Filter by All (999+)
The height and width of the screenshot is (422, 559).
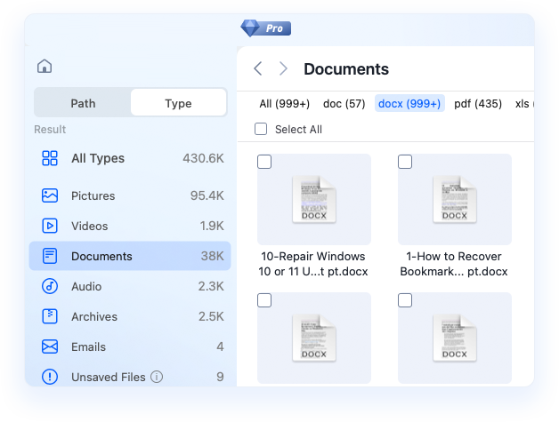click(285, 104)
